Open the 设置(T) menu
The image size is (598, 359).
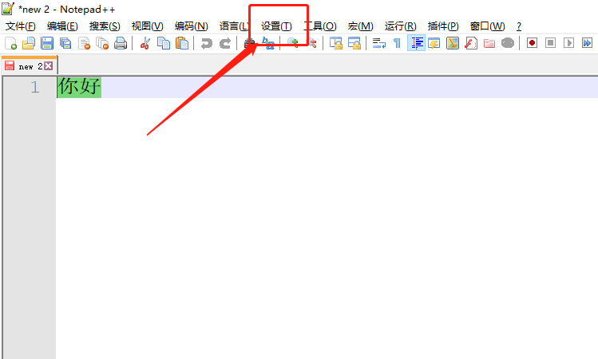276,26
